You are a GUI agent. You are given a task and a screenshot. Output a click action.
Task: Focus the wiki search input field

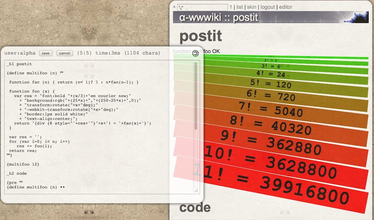pyautogui.click(x=203, y=7)
